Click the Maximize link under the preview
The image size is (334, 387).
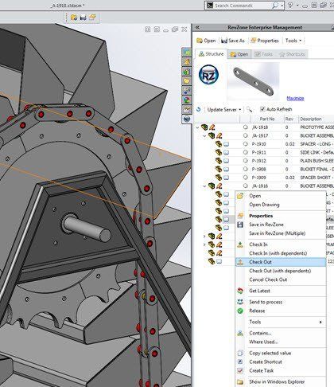click(x=295, y=99)
